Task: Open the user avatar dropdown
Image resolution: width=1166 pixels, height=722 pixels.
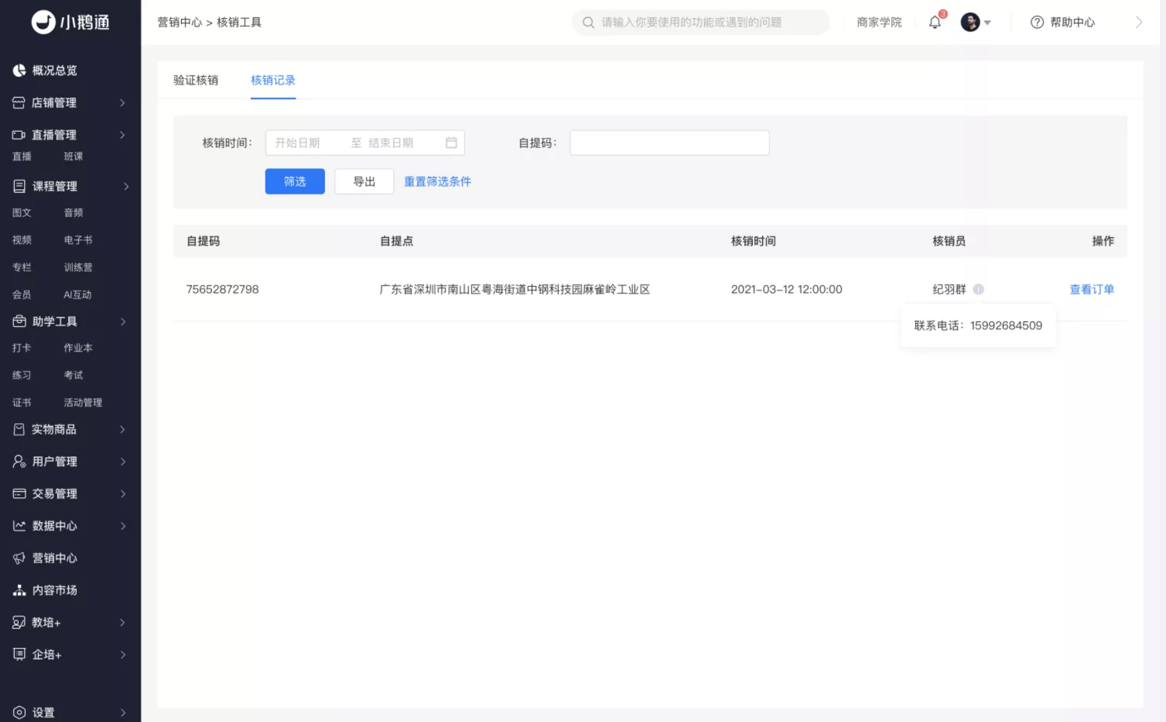Action: [x=975, y=22]
